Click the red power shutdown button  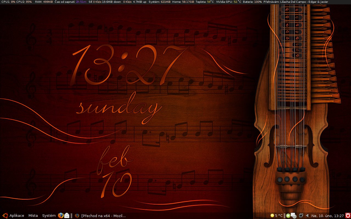(348, 215)
